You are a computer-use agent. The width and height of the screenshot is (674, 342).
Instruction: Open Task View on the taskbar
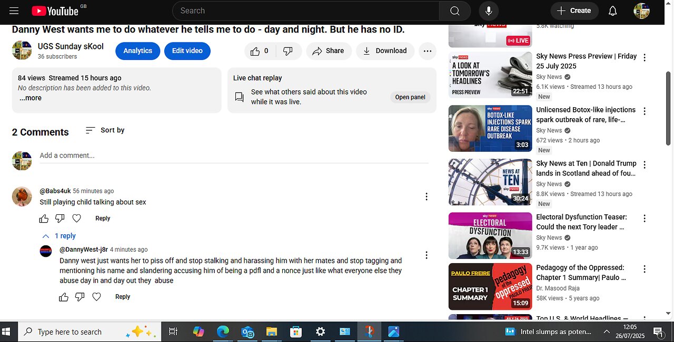[173, 332]
